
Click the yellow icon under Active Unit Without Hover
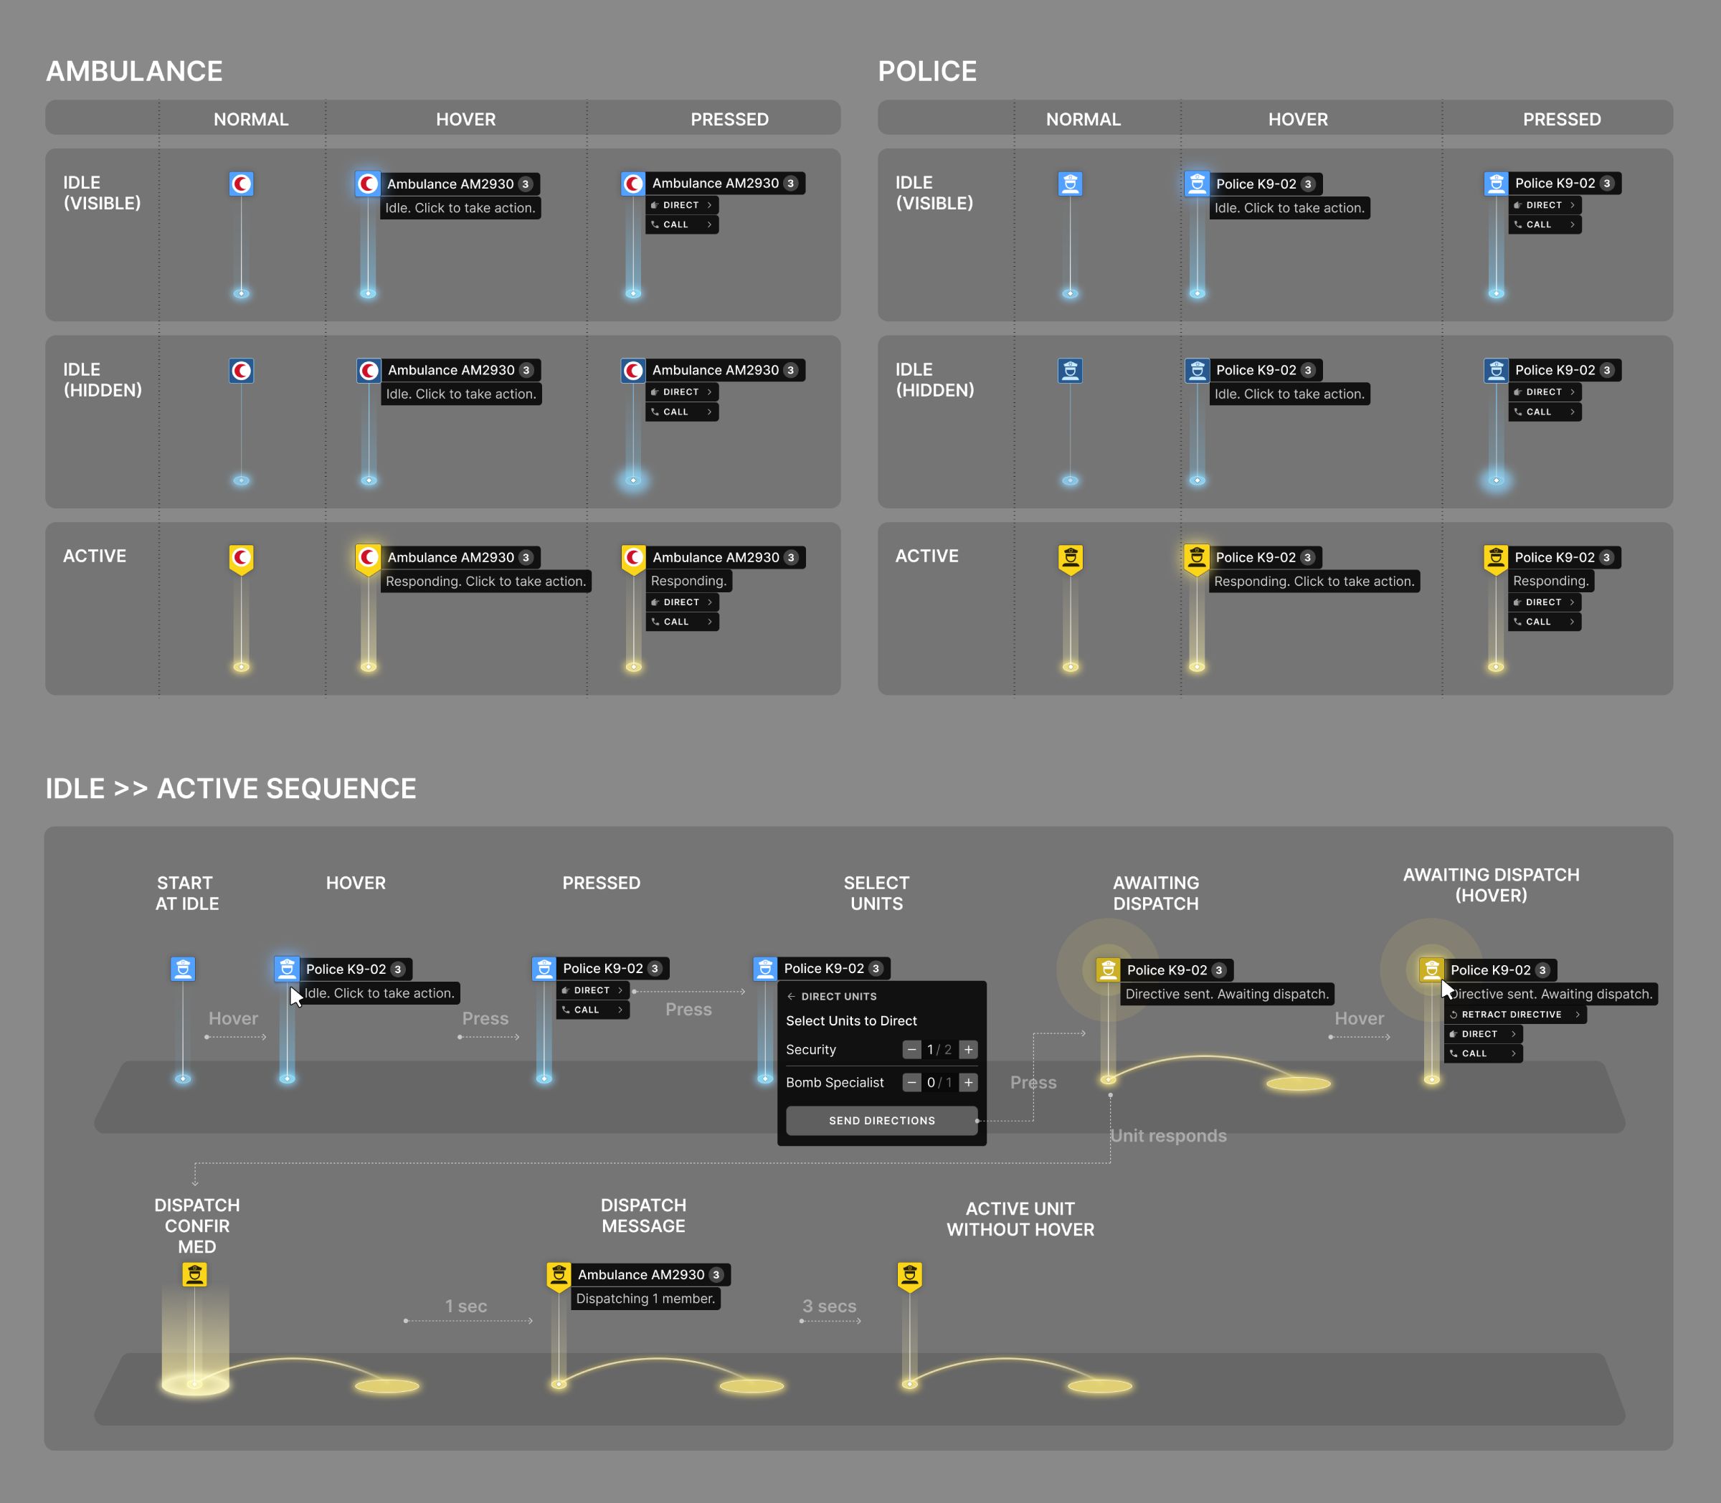click(x=910, y=1275)
